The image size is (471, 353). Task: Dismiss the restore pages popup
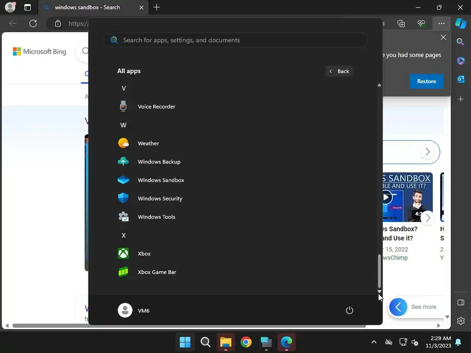tap(443, 38)
